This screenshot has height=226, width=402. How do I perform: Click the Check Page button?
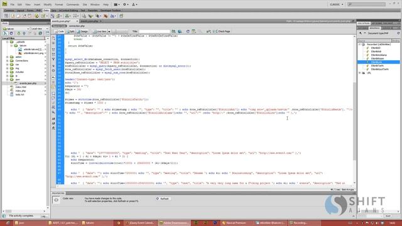click(222, 31)
